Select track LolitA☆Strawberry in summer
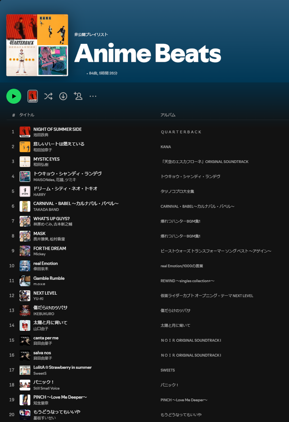The image size is (289, 422). [62, 367]
